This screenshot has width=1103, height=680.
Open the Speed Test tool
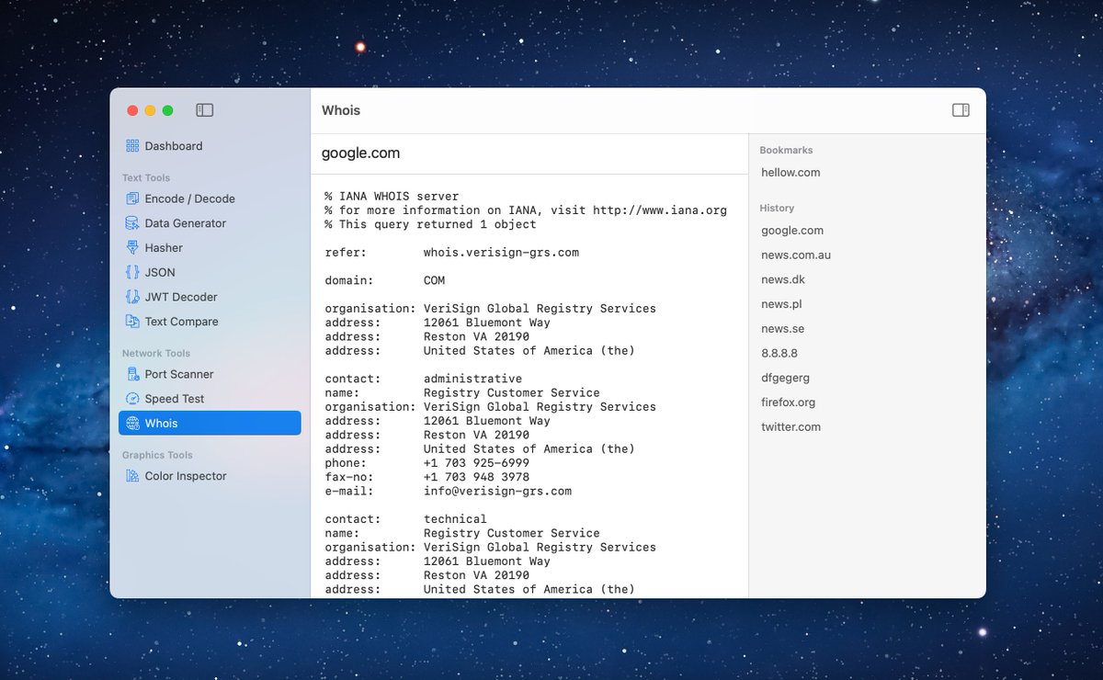coord(210,399)
